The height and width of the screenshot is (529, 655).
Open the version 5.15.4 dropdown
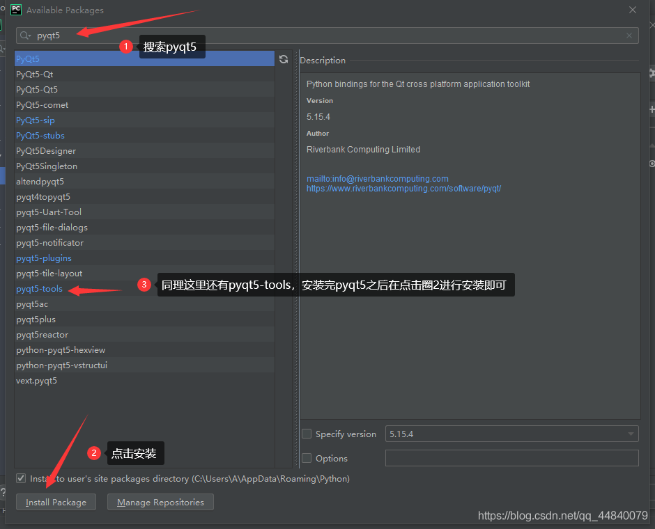coord(511,434)
